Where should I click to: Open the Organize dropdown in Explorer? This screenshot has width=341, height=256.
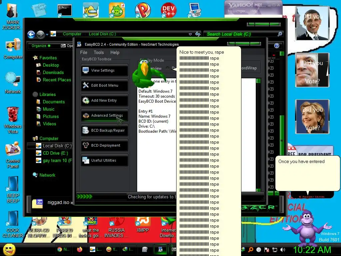tap(41, 46)
